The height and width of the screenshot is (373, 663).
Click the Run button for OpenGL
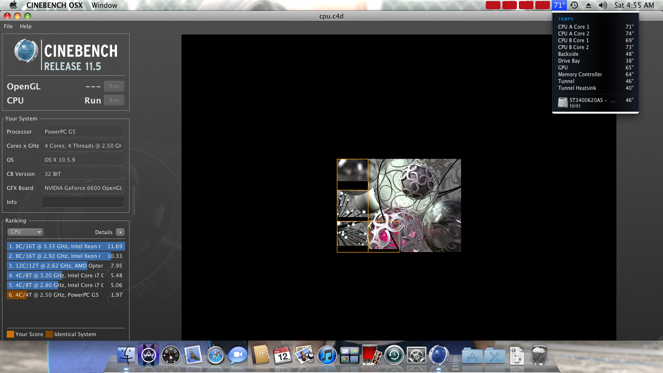(114, 86)
